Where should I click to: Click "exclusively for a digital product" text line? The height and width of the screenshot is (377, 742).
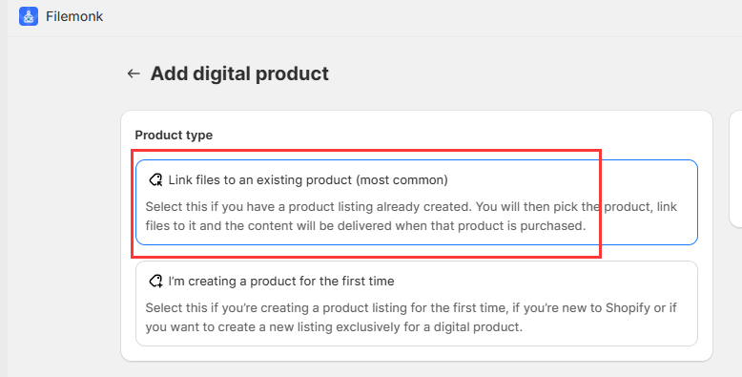point(334,326)
